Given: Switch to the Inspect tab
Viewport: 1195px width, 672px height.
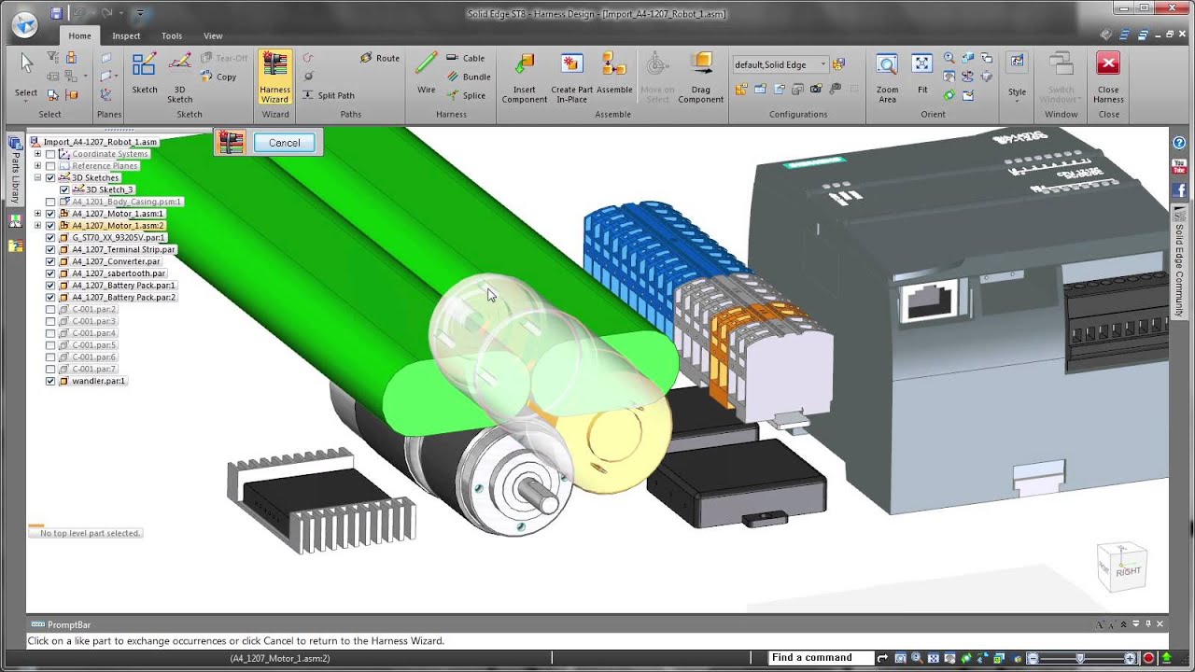Looking at the screenshot, I should coord(126,35).
